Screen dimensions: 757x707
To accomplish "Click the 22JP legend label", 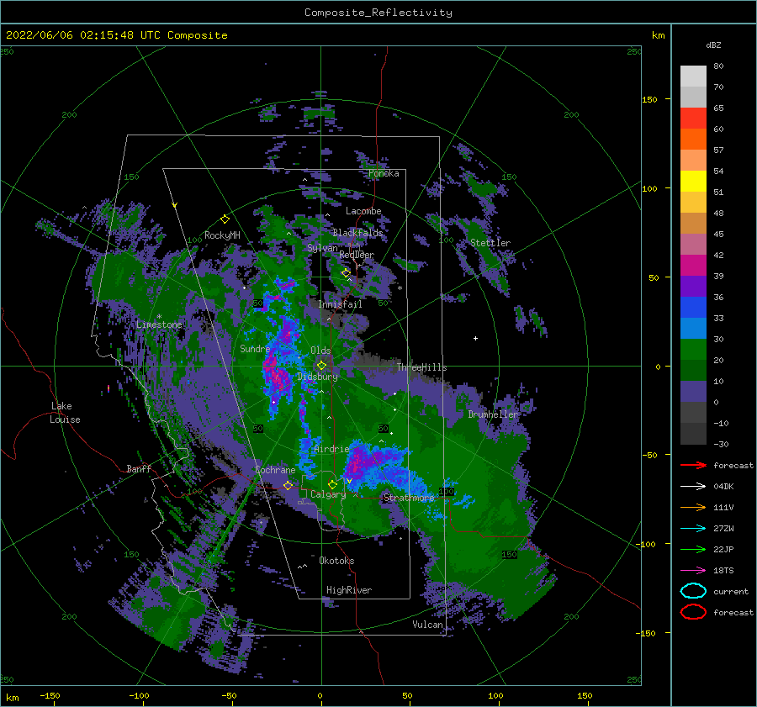I will click(723, 549).
